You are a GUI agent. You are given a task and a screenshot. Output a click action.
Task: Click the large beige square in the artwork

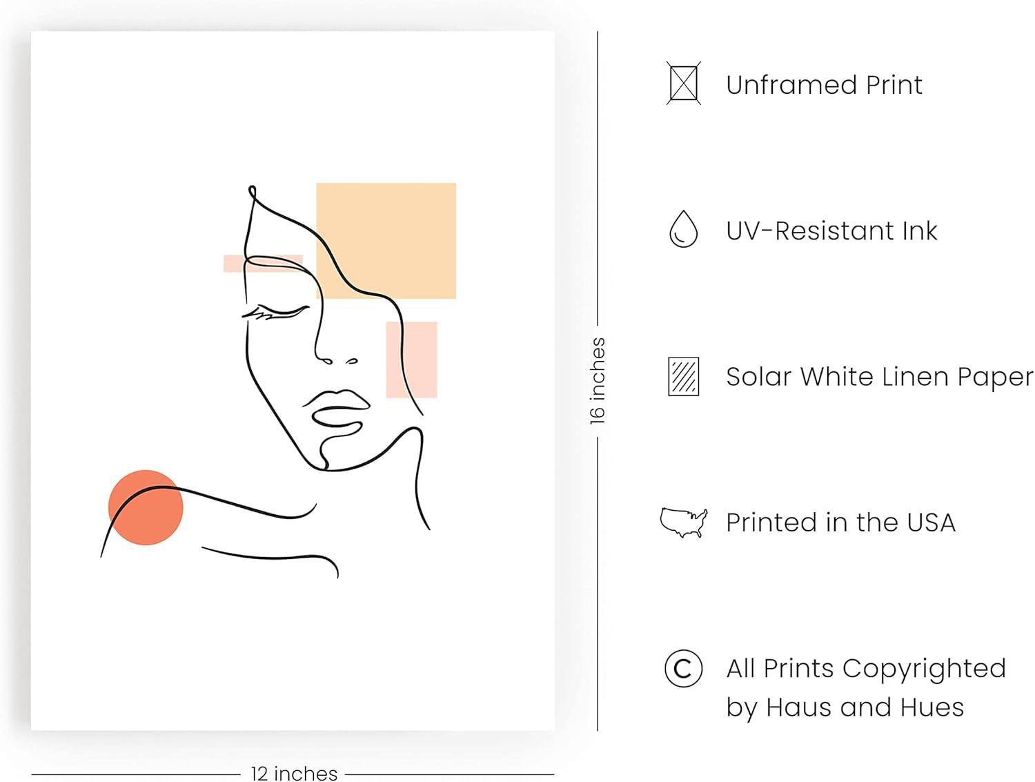386,240
